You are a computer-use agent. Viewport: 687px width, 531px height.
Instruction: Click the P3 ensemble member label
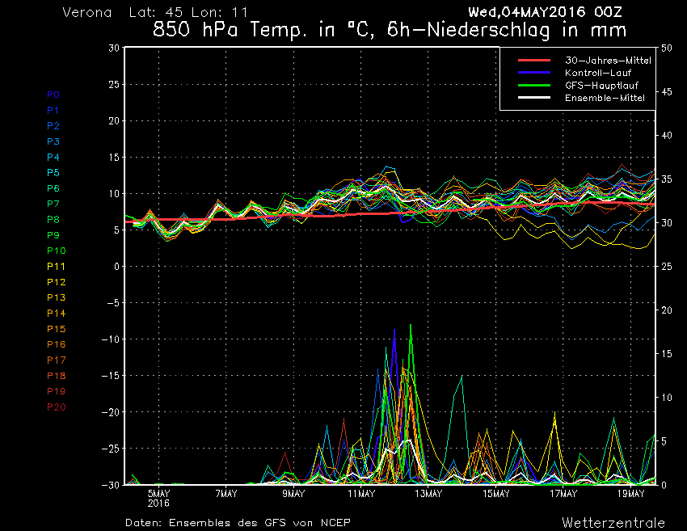(x=53, y=141)
